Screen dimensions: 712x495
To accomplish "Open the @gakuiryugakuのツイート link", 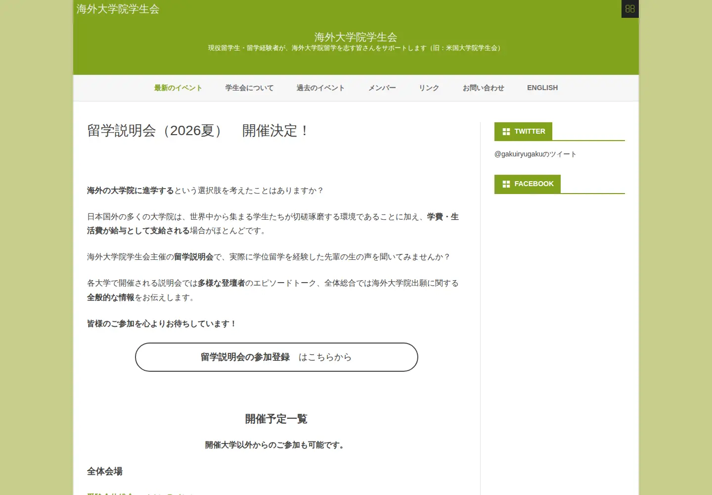I will 535,154.
